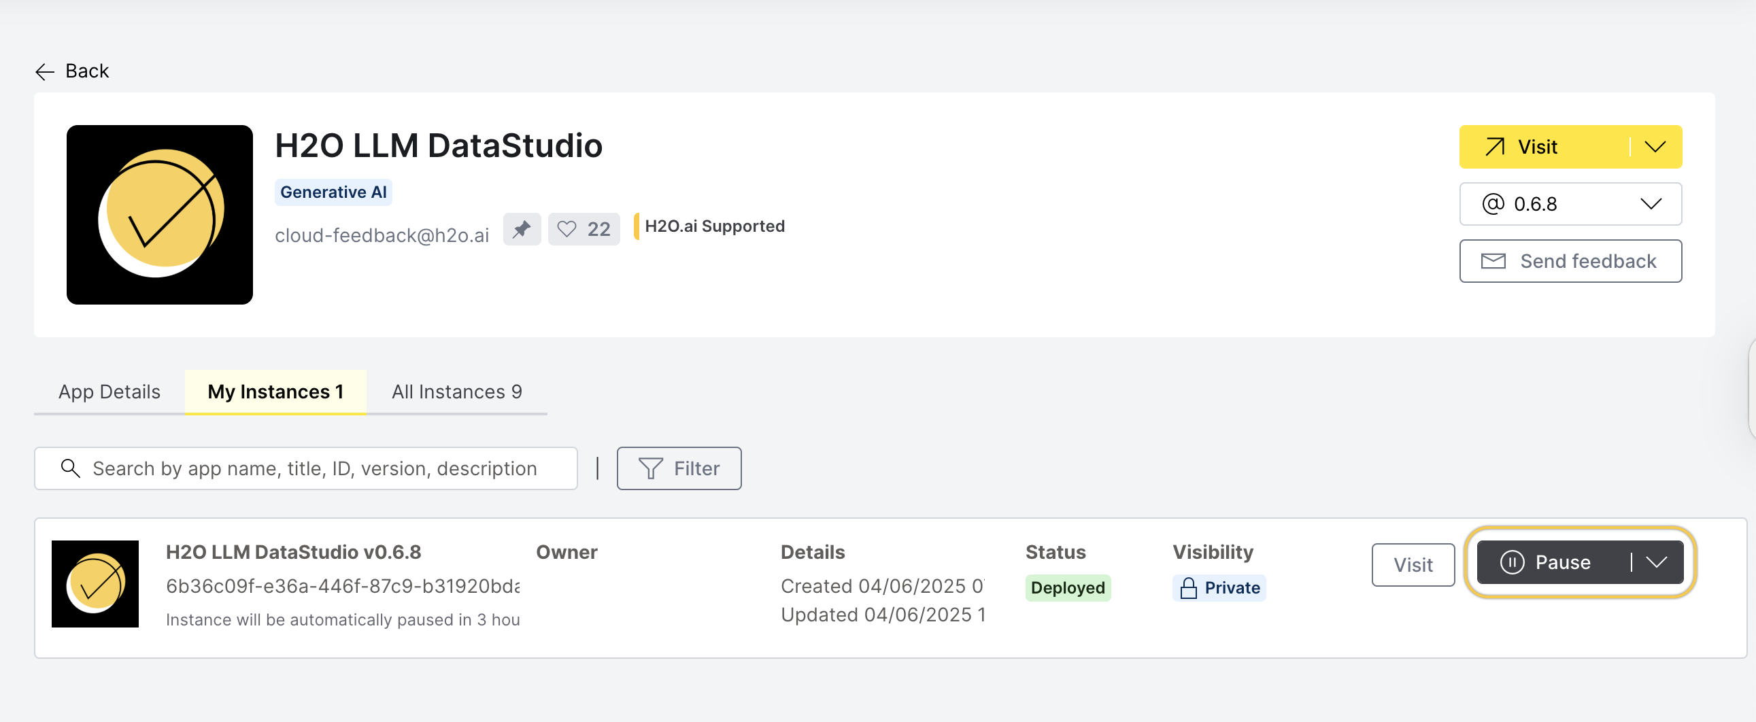Screen dimensions: 1756x722
Task: Open the Filter options
Action: [679, 468]
